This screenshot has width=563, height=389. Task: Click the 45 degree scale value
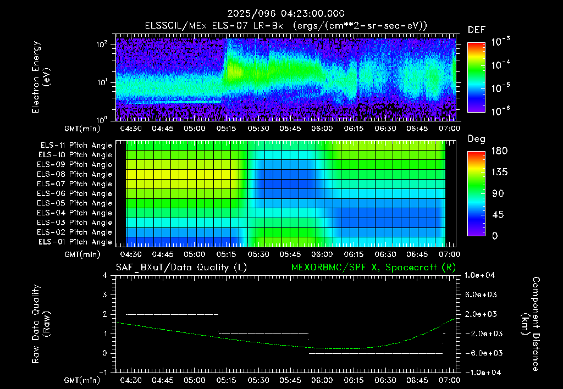(498, 215)
